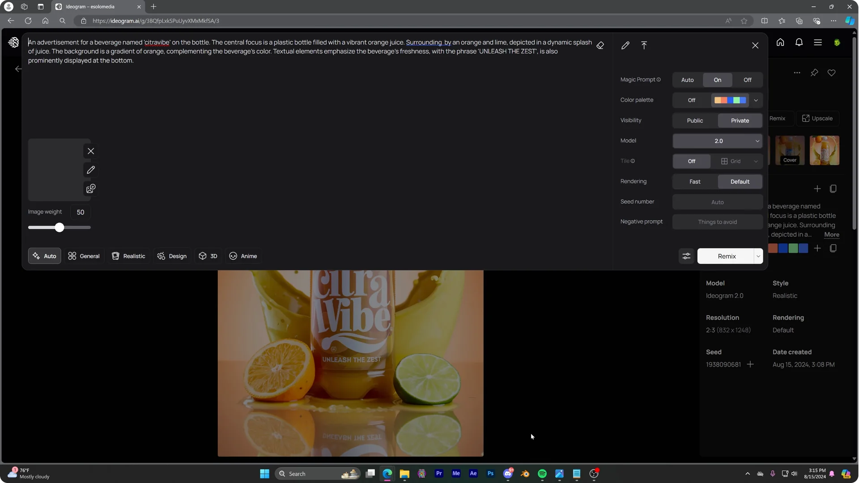859x483 pixels.
Task: Click the Upscale button
Action: point(817,118)
